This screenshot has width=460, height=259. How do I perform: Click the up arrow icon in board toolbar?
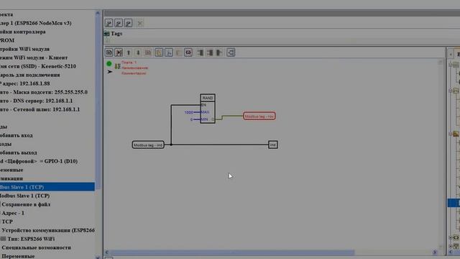[129, 53]
